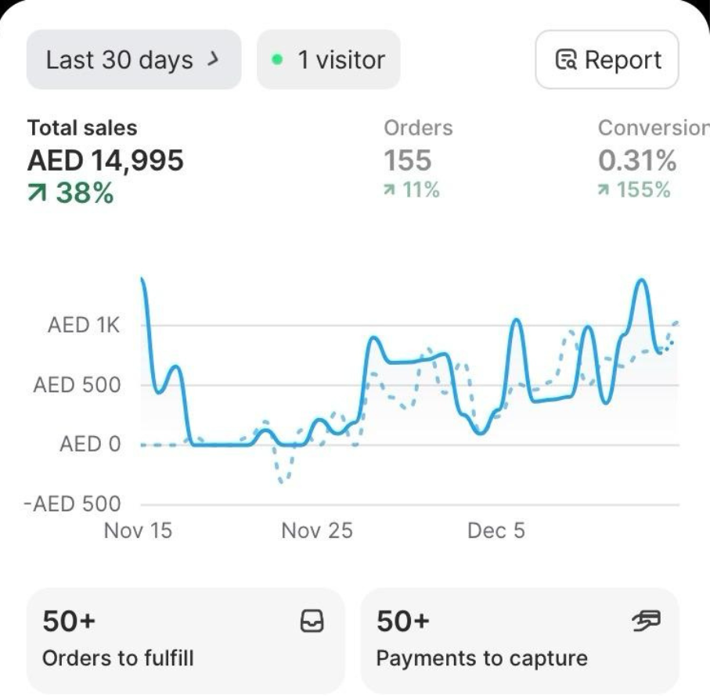Tap the AED 14,995 total sales value
The width and height of the screenshot is (710, 696).
106,160
